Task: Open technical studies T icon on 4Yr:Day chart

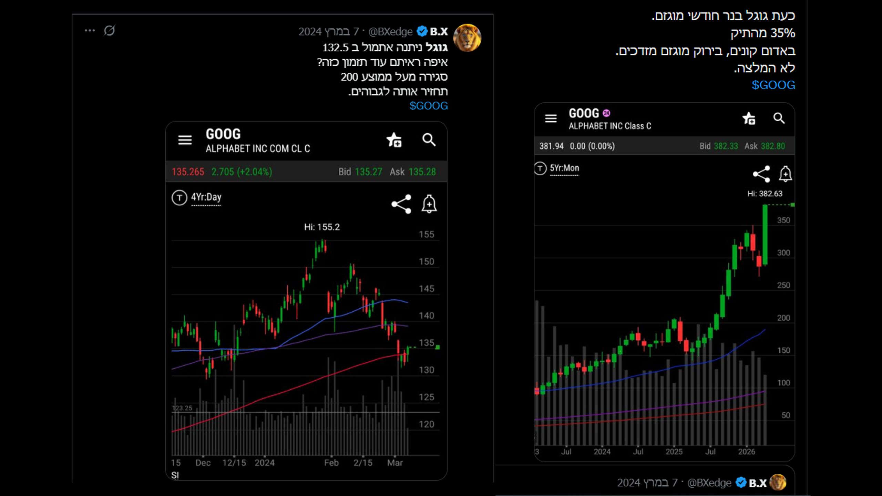Action: (179, 198)
